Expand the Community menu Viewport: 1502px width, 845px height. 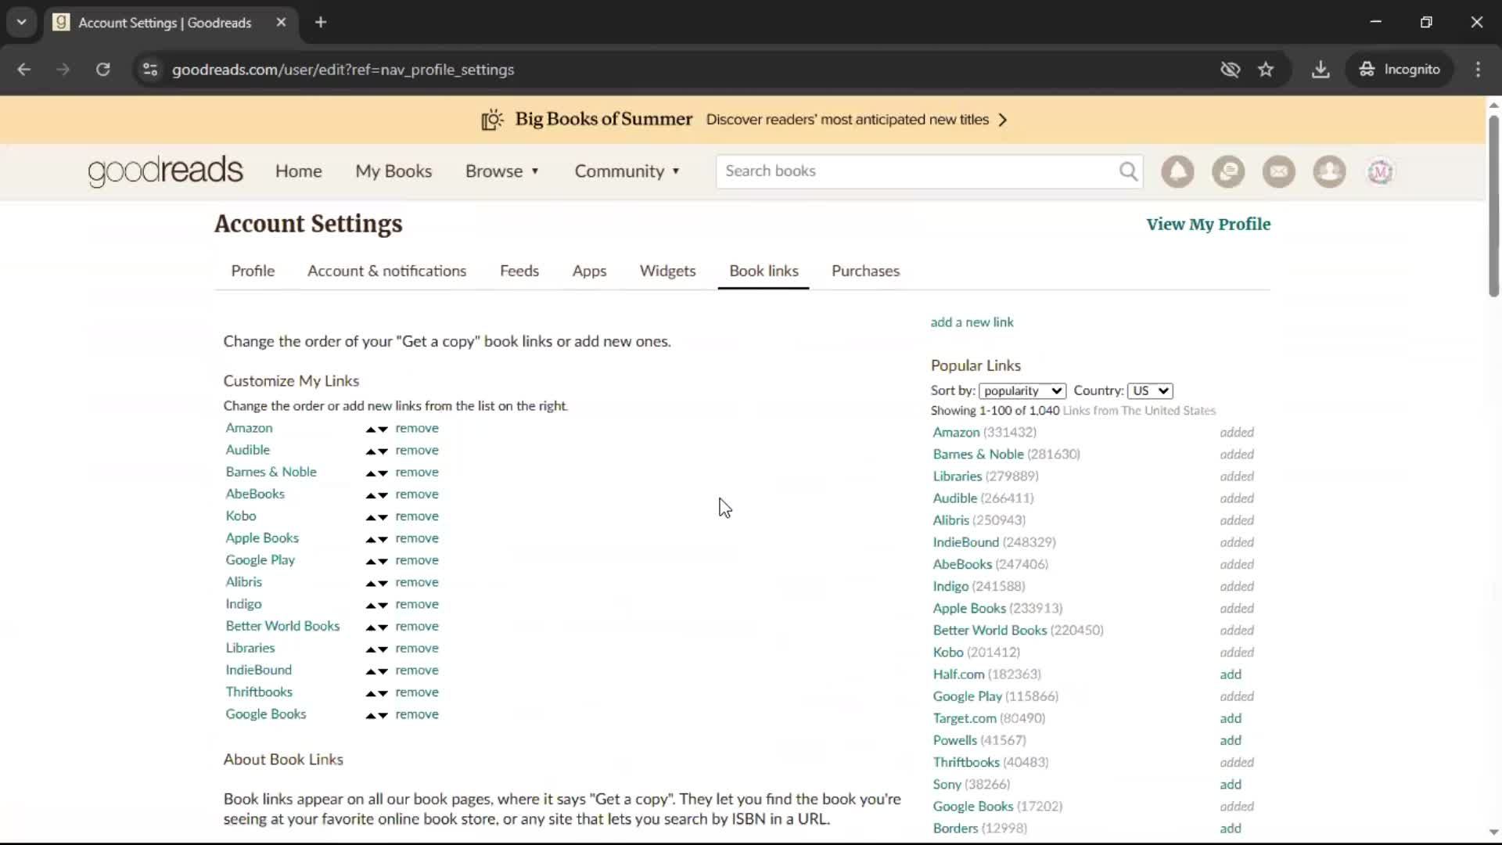coord(627,171)
